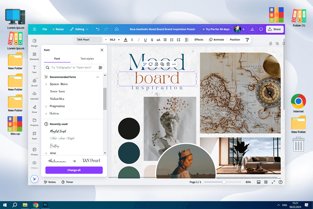Image resolution: width=313 pixels, height=209 pixels.
Task: Duplicate selected element from floating toolbar
Action: click(162, 64)
